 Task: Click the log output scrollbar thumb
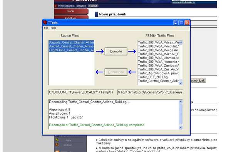tap(181, 114)
